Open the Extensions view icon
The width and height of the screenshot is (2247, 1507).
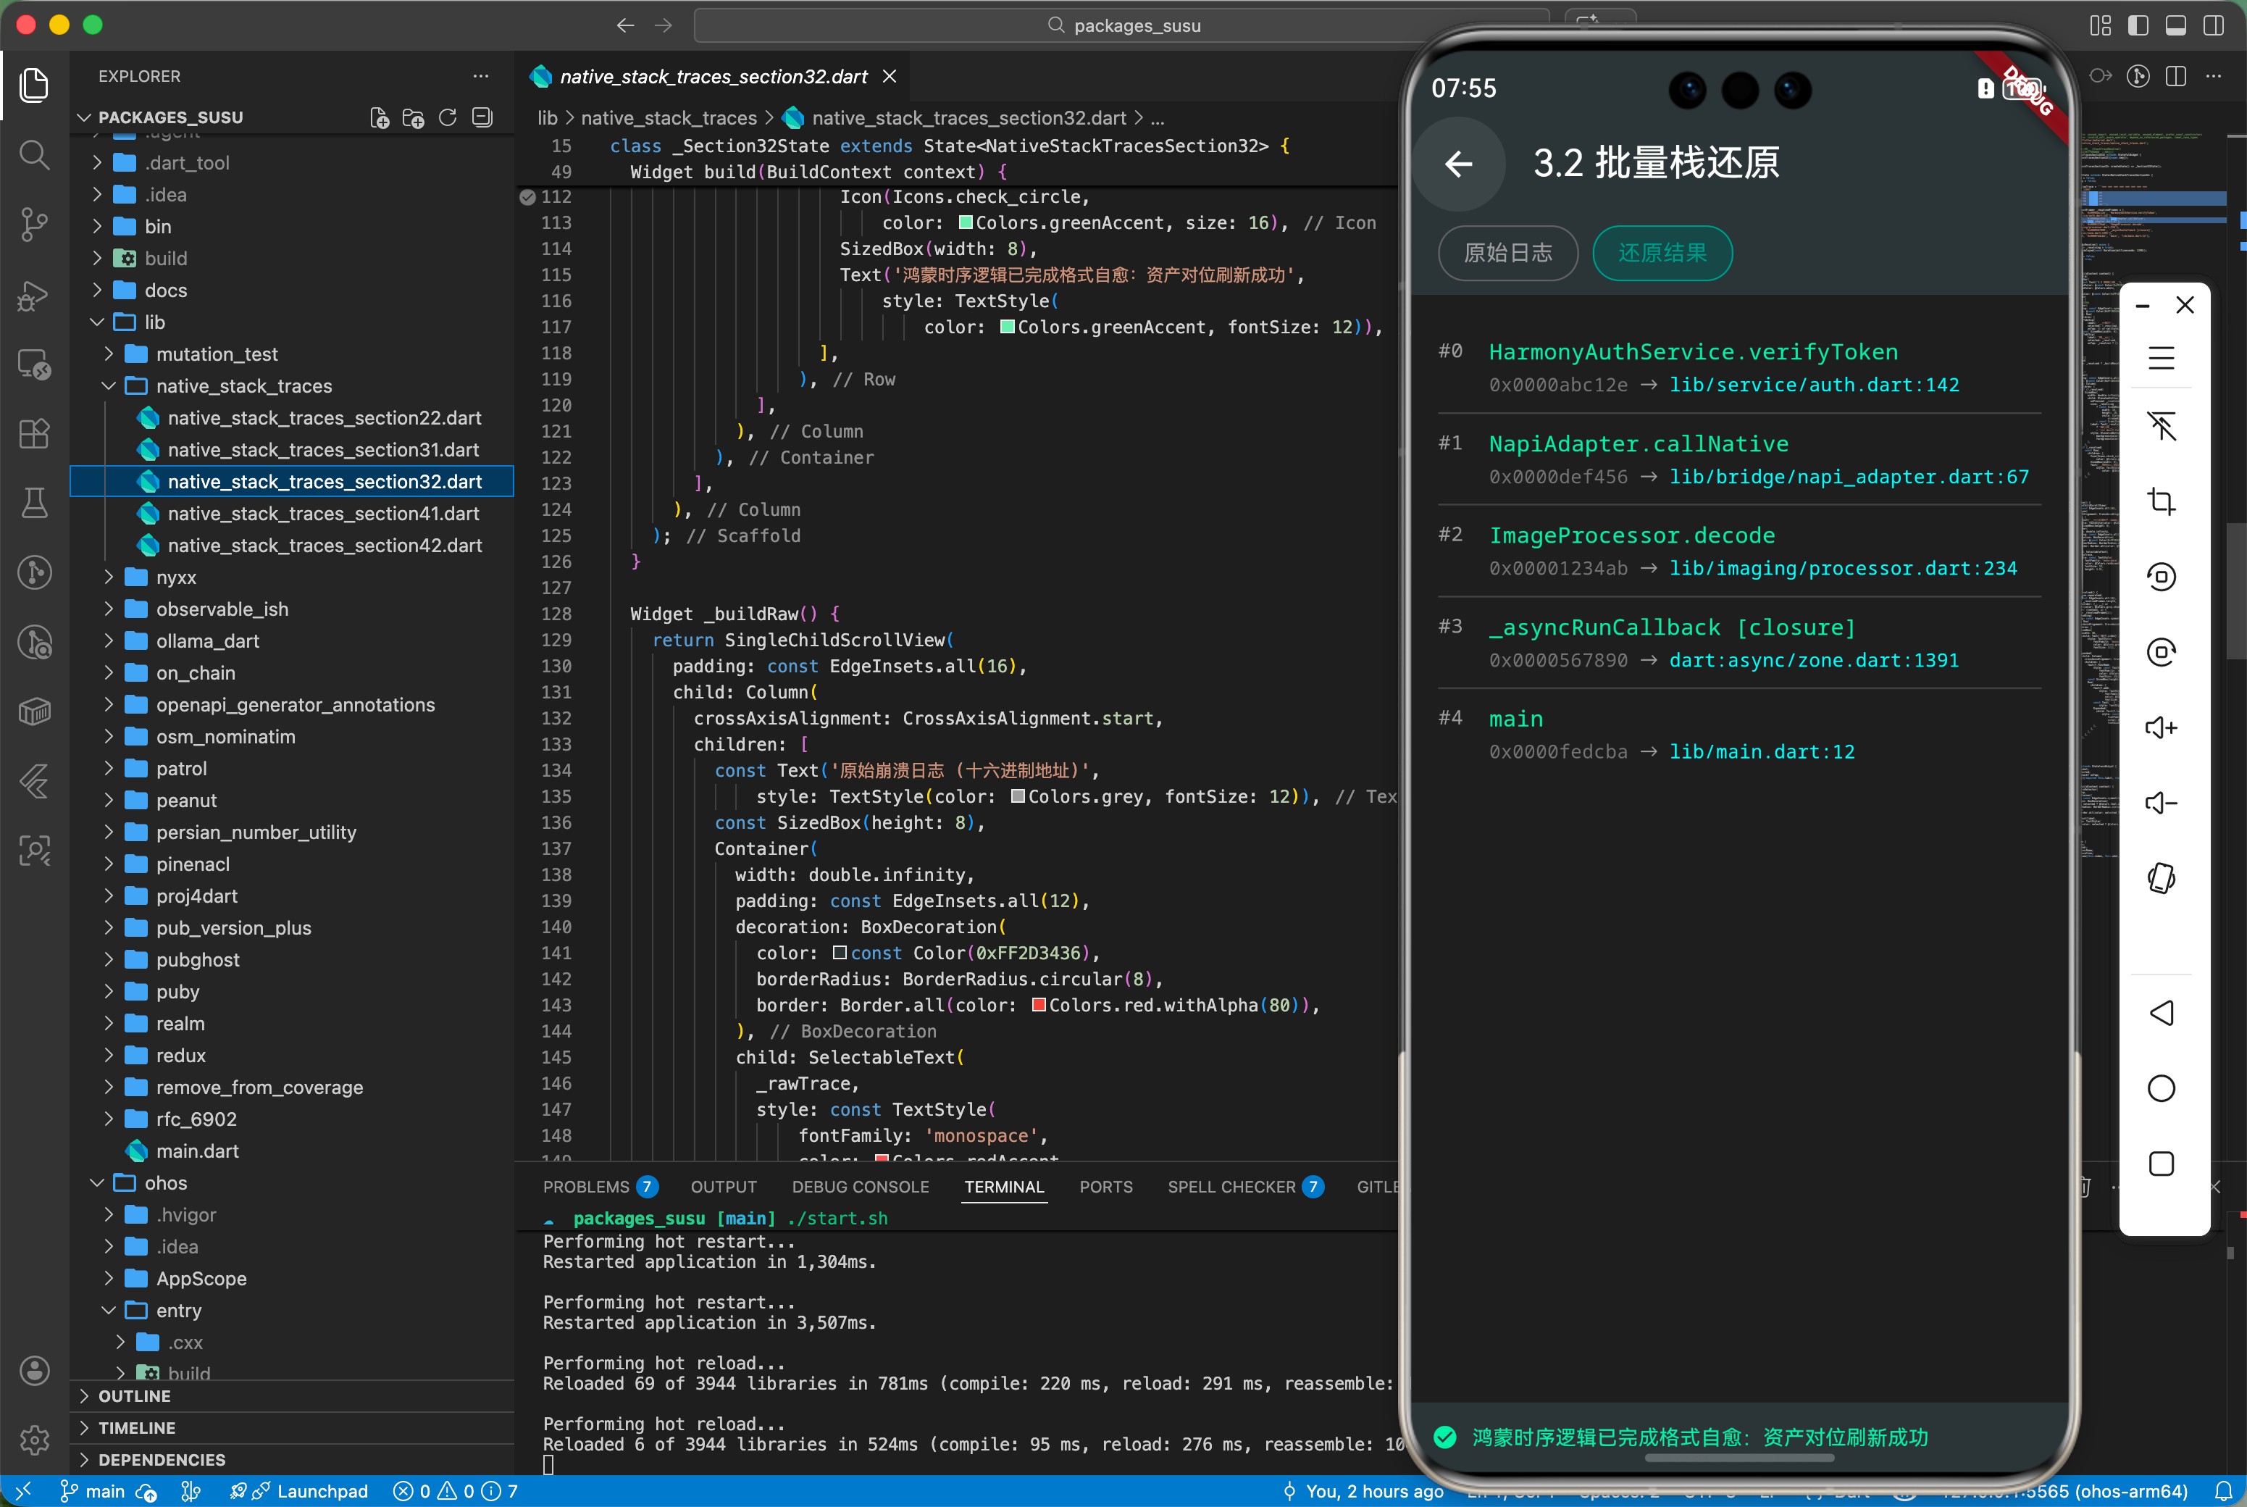click(35, 433)
